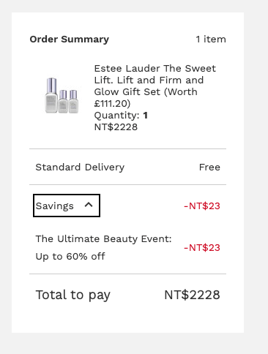Click the Free delivery price text
The width and height of the screenshot is (268, 354).
point(209,167)
